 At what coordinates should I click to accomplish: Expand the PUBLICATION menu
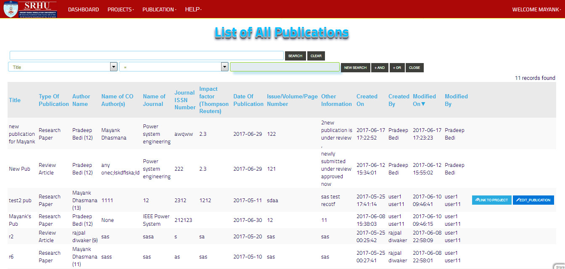pos(159,9)
